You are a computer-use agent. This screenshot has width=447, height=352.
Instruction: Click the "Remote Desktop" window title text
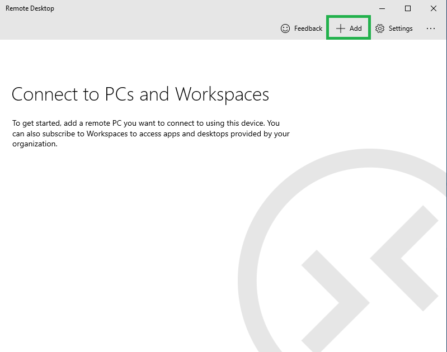point(30,8)
